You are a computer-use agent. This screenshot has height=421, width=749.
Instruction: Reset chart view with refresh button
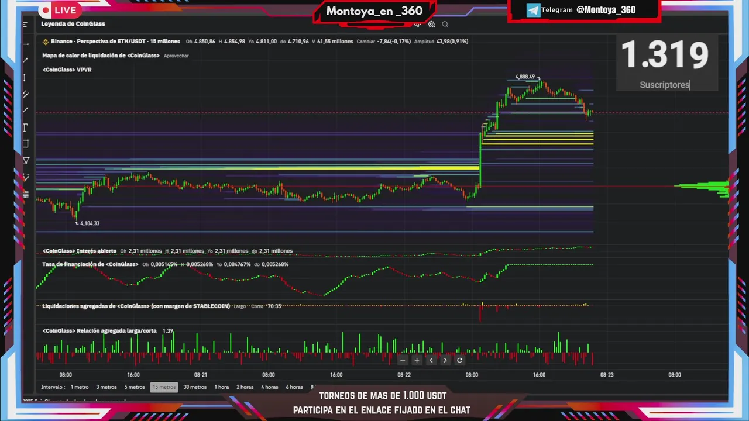[x=459, y=360]
